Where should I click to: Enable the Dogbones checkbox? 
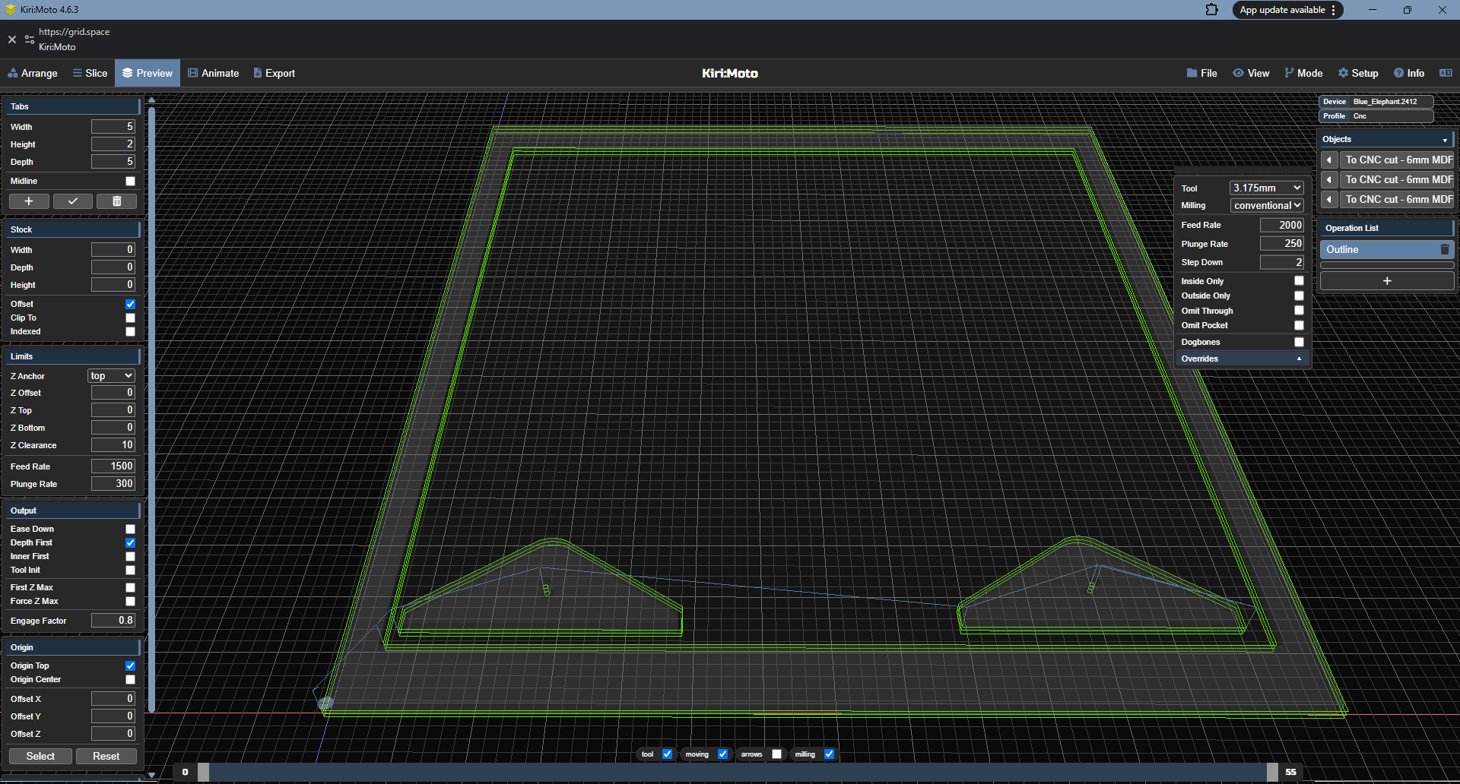coord(1299,343)
